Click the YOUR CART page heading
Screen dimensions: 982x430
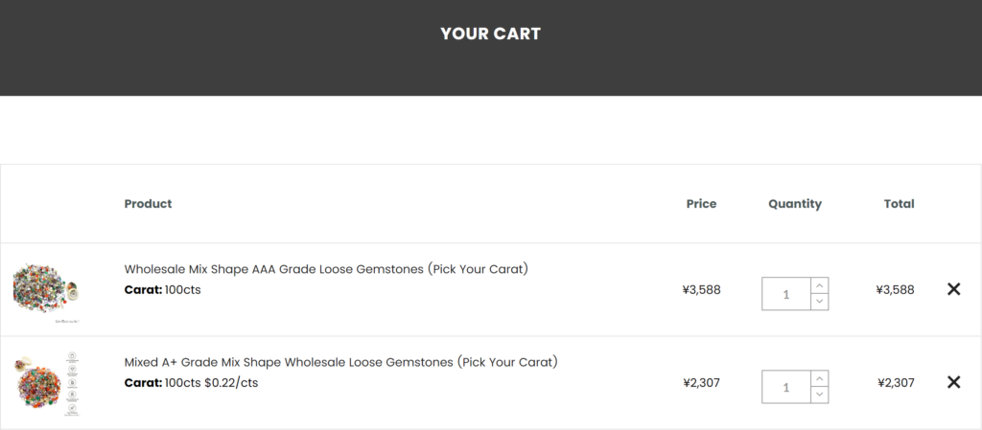point(490,34)
